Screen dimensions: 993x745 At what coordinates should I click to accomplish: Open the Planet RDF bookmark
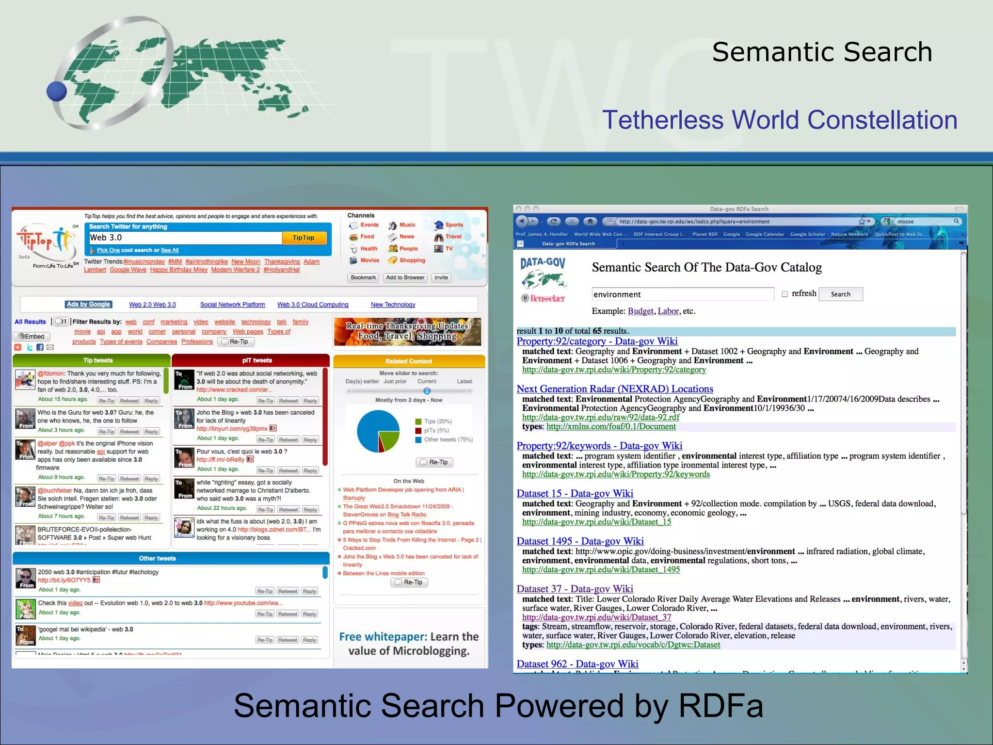pos(705,234)
